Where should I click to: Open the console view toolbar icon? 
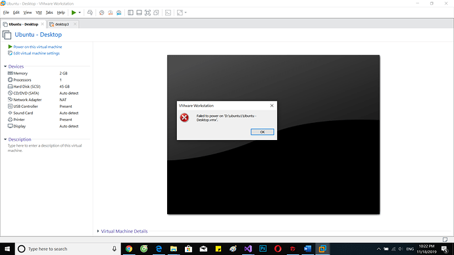(x=168, y=12)
